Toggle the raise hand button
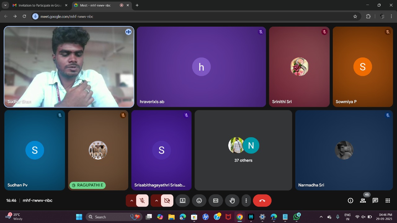This screenshot has width=397, height=223. click(x=232, y=201)
